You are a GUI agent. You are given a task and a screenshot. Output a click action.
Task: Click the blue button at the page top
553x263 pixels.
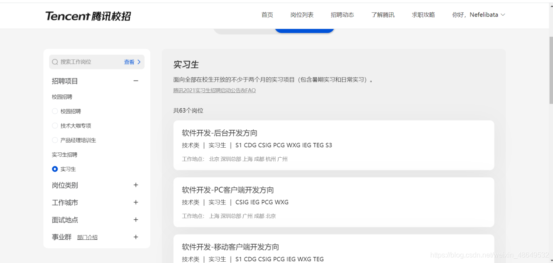(x=304, y=31)
